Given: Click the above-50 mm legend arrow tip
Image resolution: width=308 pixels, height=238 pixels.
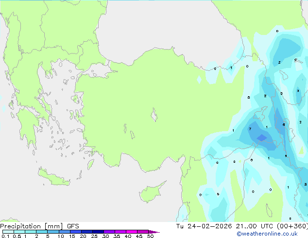Looking at the screenshot, I should point(154,232).
